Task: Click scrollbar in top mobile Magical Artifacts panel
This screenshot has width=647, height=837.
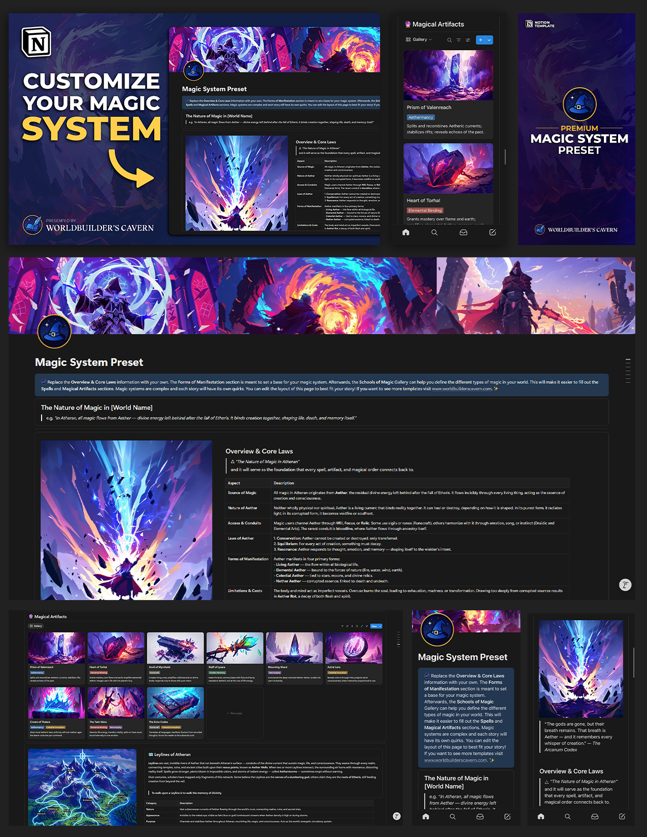Action: click(505, 157)
